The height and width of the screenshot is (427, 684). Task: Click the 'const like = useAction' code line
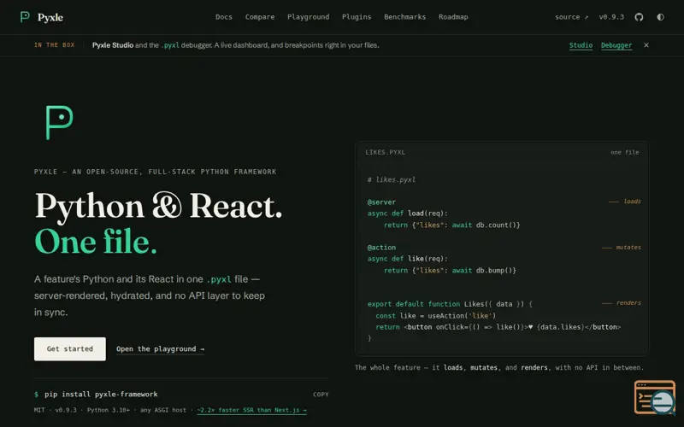point(435,315)
